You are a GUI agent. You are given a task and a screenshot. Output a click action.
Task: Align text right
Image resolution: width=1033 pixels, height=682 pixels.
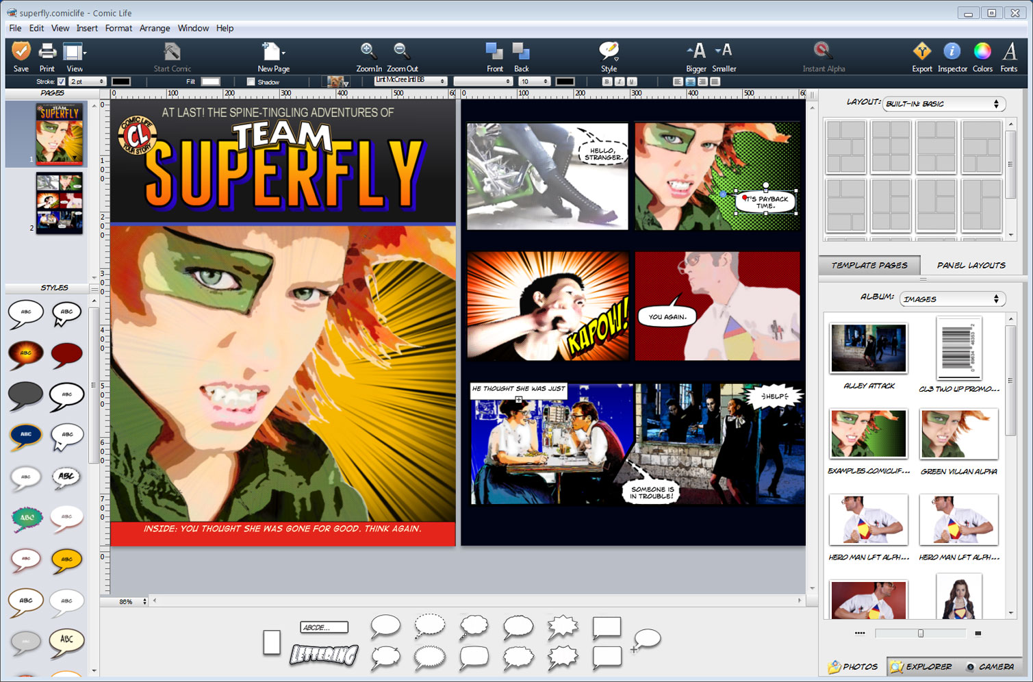[x=702, y=81]
